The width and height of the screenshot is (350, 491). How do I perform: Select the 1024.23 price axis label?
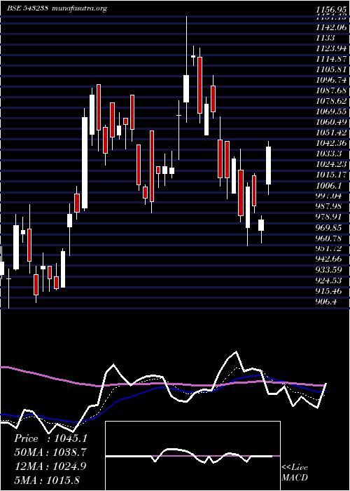[332, 164]
